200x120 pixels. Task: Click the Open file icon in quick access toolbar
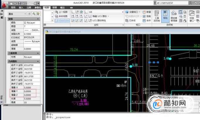[15, 4]
